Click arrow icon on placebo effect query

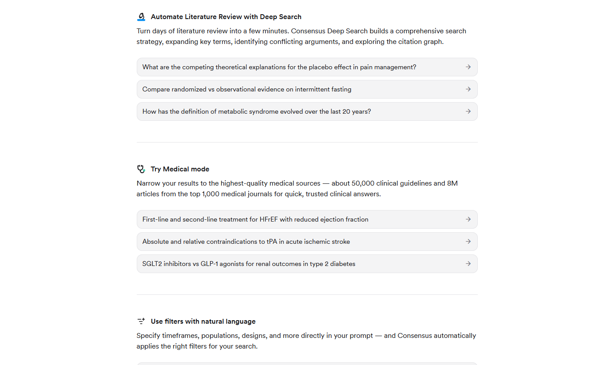click(x=468, y=67)
